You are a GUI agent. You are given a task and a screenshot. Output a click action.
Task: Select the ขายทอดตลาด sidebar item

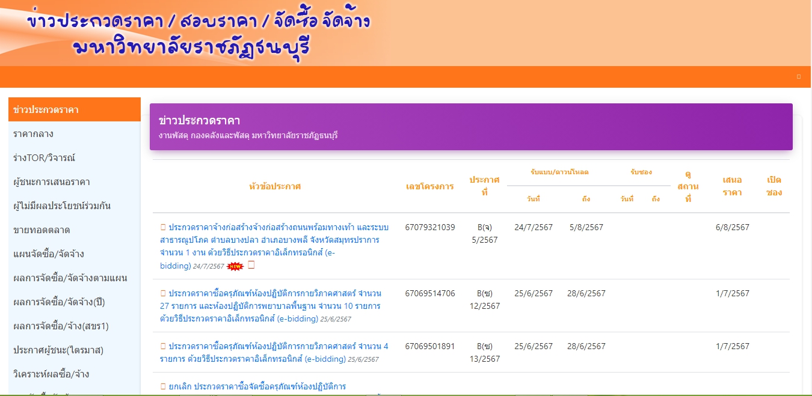(x=75, y=230)
